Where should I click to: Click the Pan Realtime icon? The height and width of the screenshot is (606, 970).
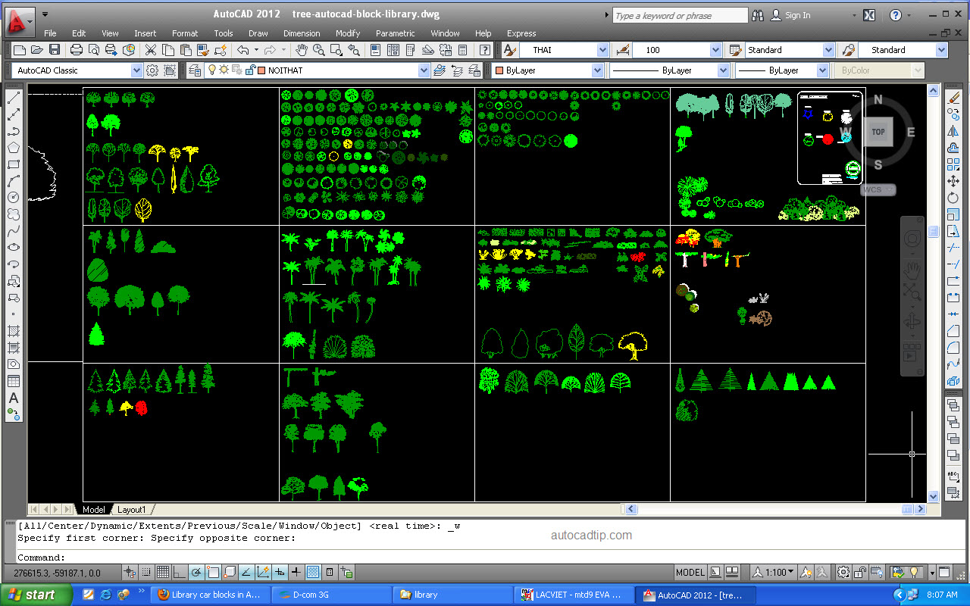coord(302,50)
